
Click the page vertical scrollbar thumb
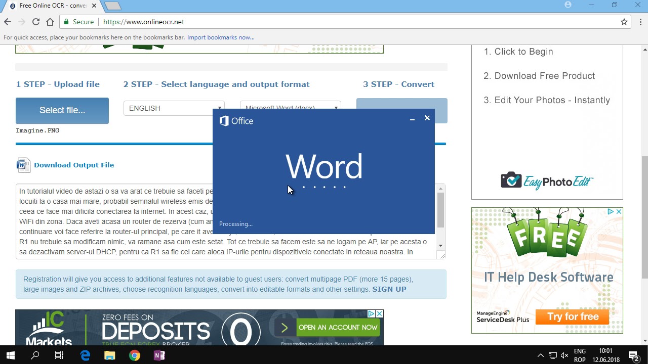(644, 217)
